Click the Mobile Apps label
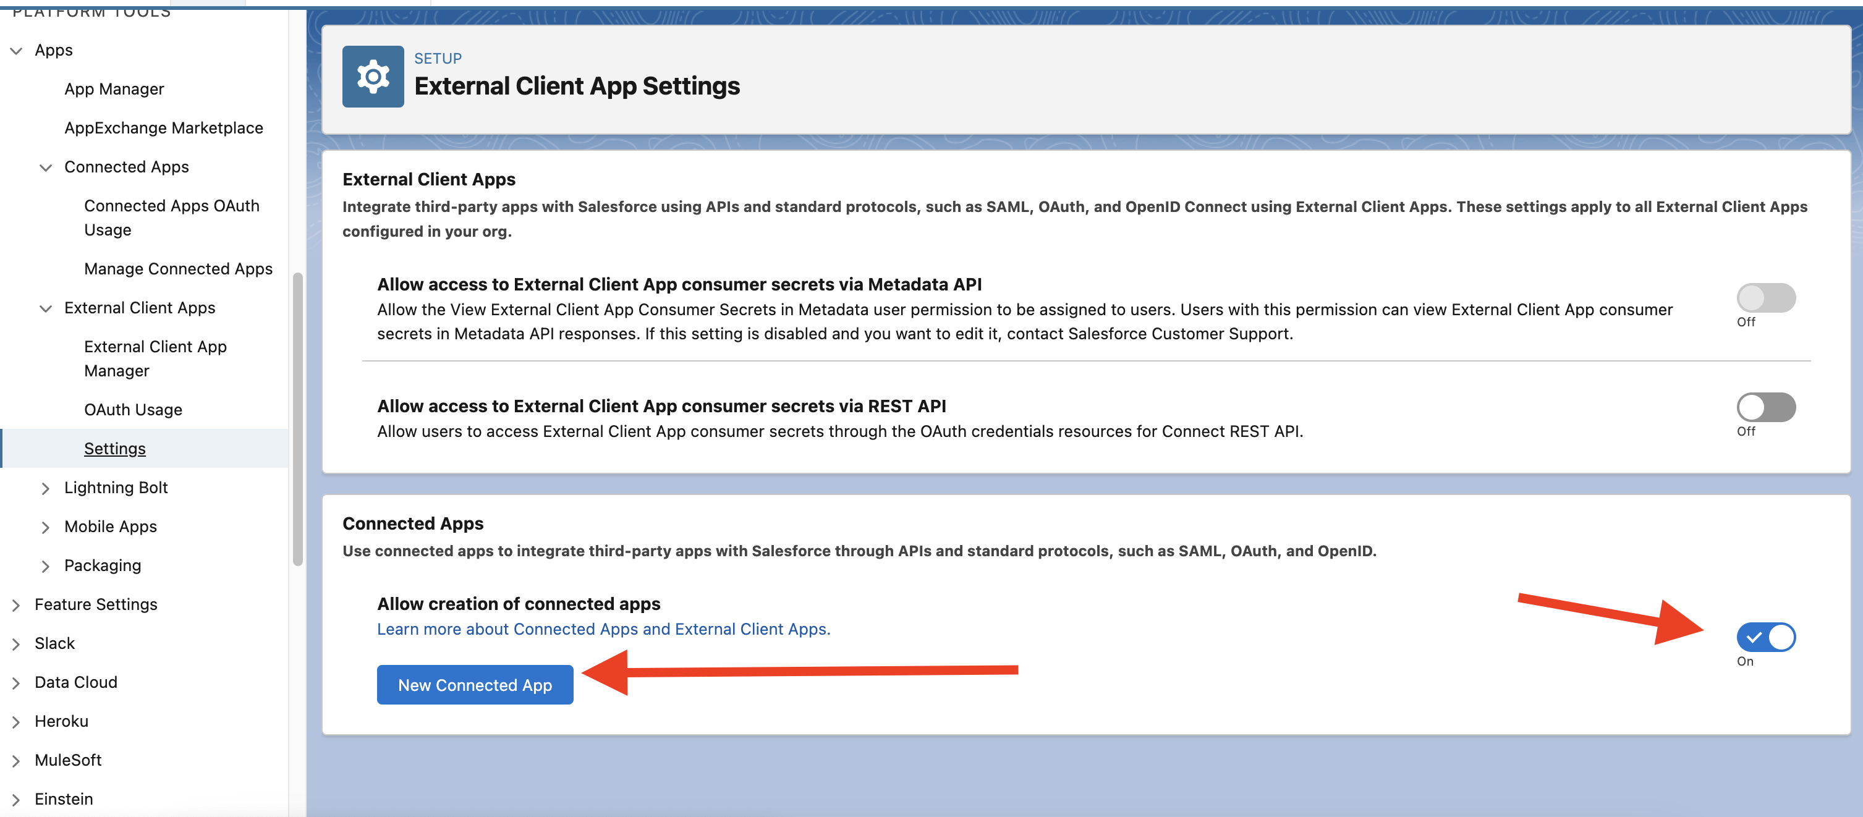Viewport: 1863px width, 817px height. coord(110,527)
